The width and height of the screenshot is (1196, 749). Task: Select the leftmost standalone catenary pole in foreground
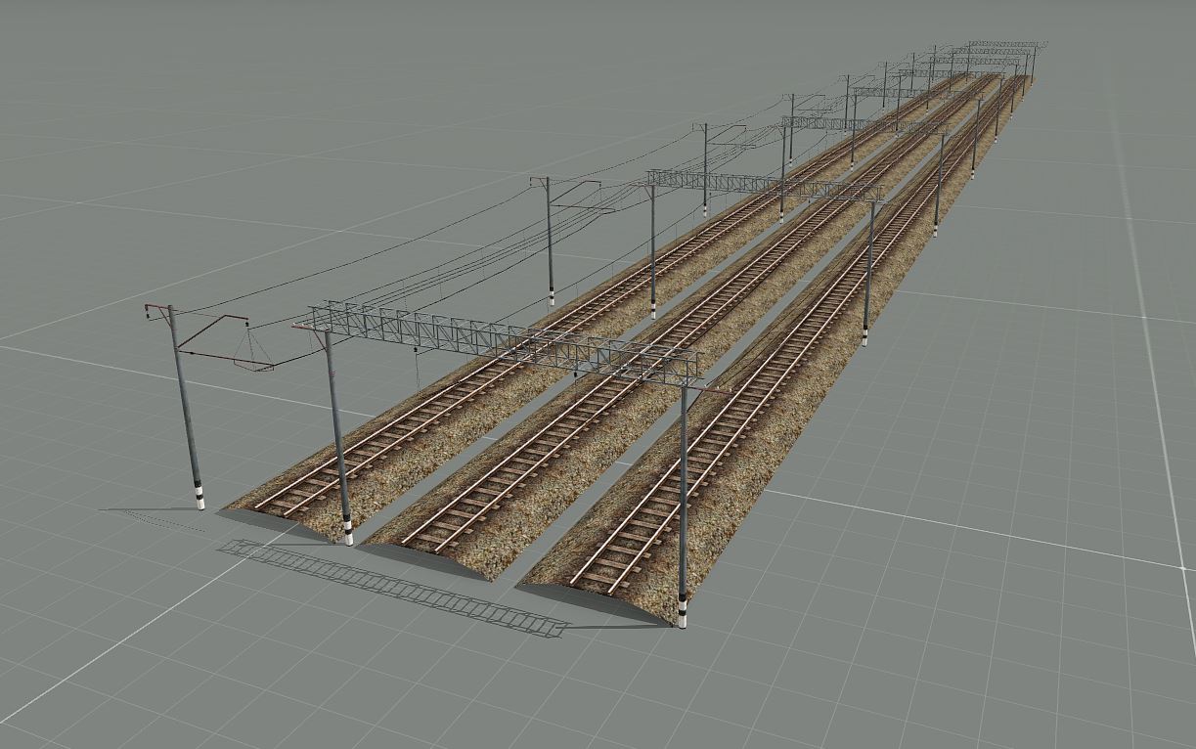click(x=185, y=407)
